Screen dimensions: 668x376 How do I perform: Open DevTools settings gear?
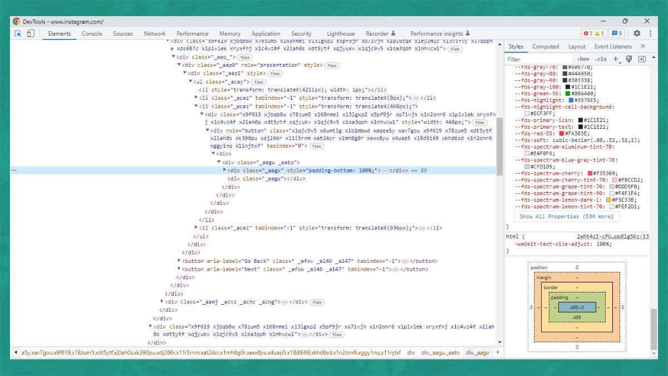click(x=637, y=33)
